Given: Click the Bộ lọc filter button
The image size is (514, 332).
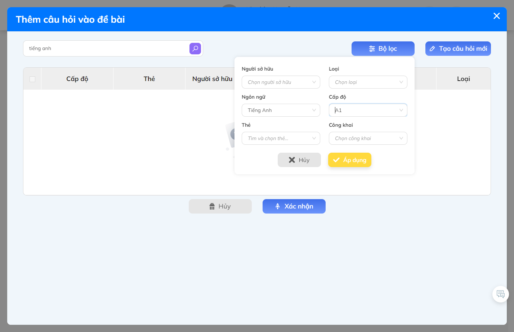Looking at the screenshot, I should tap(383, 49).
